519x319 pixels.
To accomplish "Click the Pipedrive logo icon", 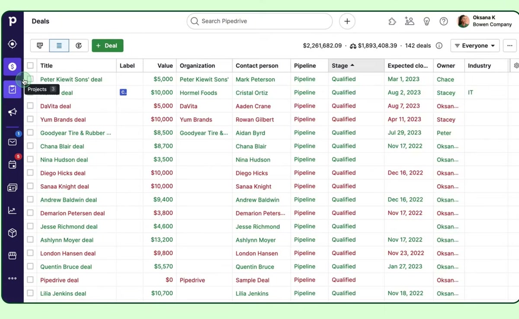I will tap(12, 21).
